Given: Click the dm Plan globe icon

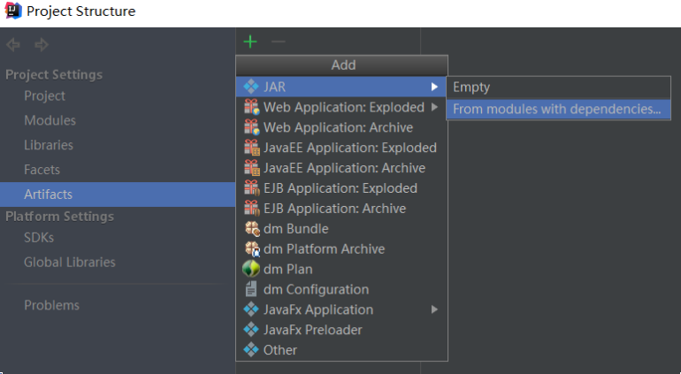Looking at the screenshot, I should click(251, 270).
